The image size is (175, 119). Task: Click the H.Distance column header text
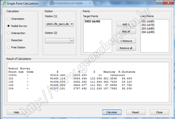[127, 72]
